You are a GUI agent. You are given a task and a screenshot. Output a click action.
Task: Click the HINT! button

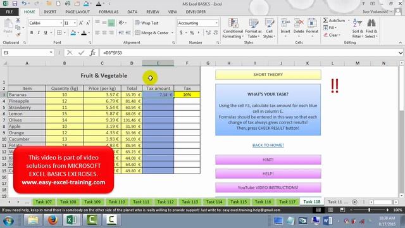[x=268, y=160]
